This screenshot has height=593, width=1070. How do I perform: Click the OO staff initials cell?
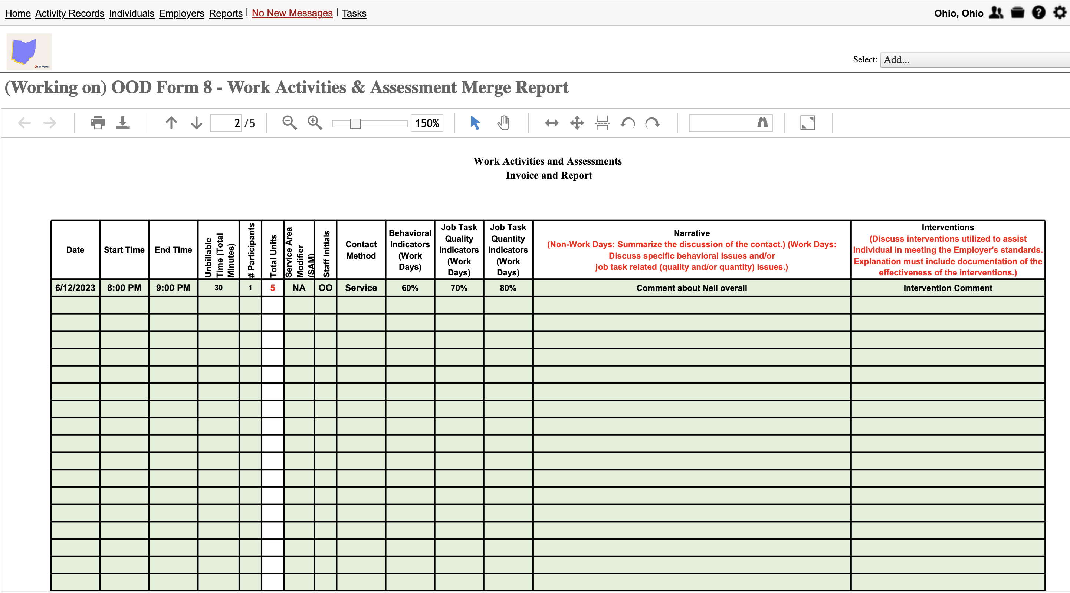(326, 288)
